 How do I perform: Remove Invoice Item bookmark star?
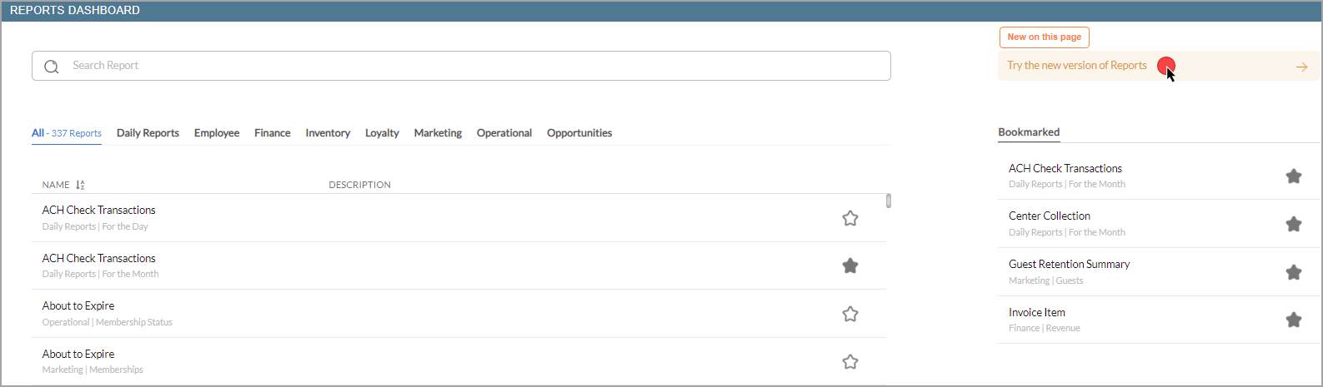point(1293,320)
